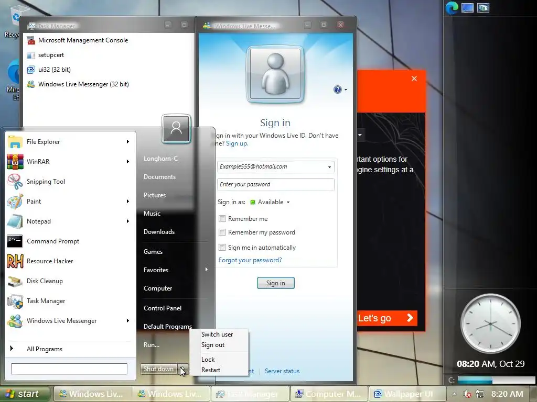Image resolution: width=537 pixels, height=402 pixels.
Task: Click the Microsoft Management Console icon in Task Manager
Action: (x=31, y=40)
